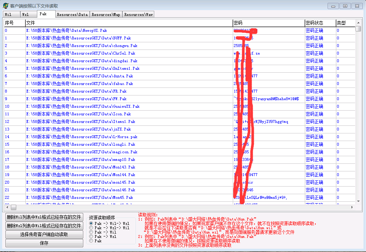Open the Resources\Wav tab
This screenshot has width=366, height=252.
pyautogui.click(x=138, y=14)
